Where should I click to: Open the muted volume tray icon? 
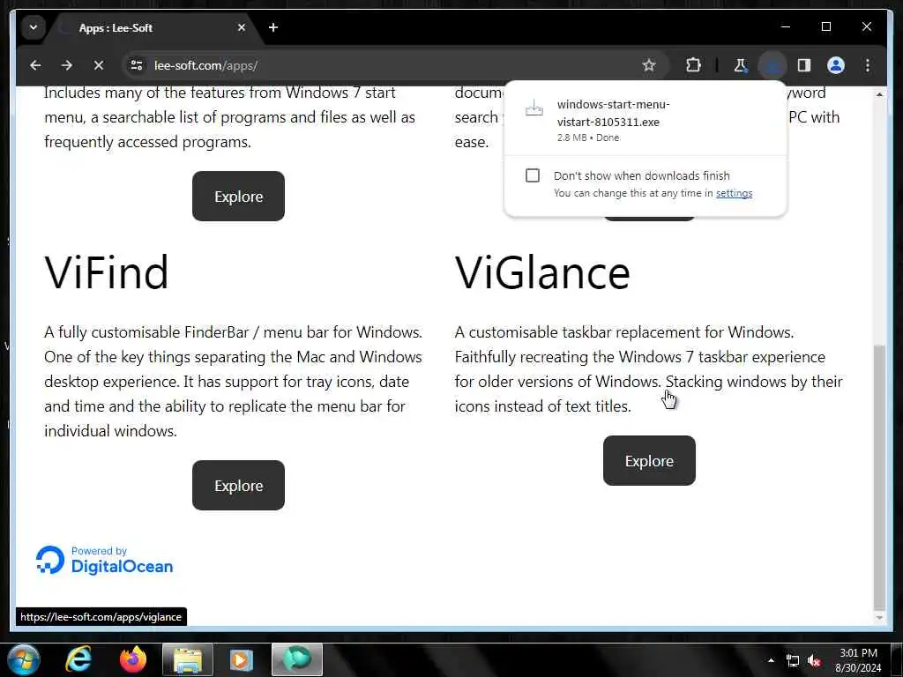pos(814,661)
